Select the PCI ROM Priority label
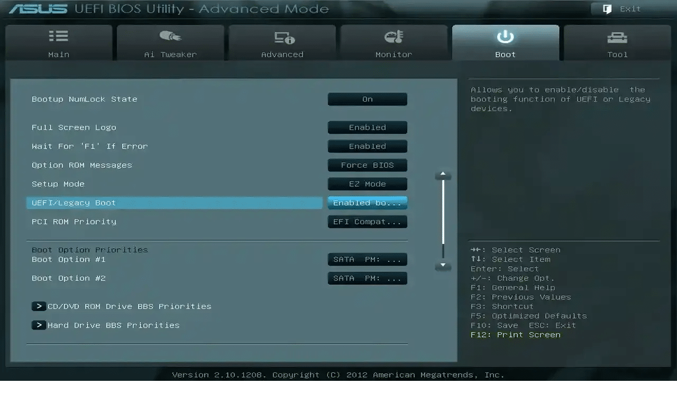 click(74, 222)
